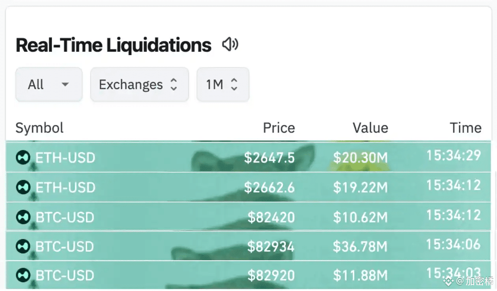Toggle the liquidation sound speaker icon
This screenshot has width=497, height=291.
pos(230,45)
